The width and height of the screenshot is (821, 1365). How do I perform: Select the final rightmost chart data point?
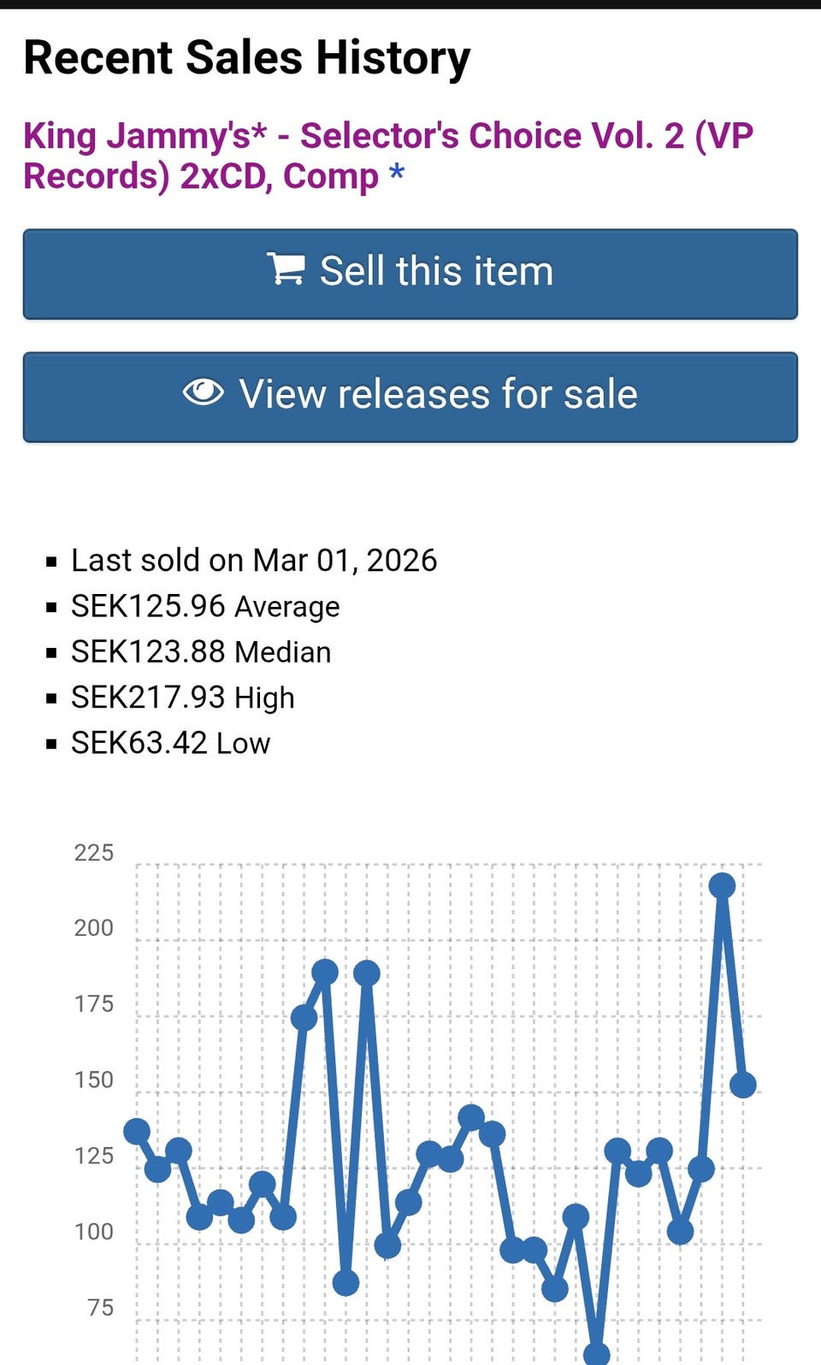[742, 1085]
